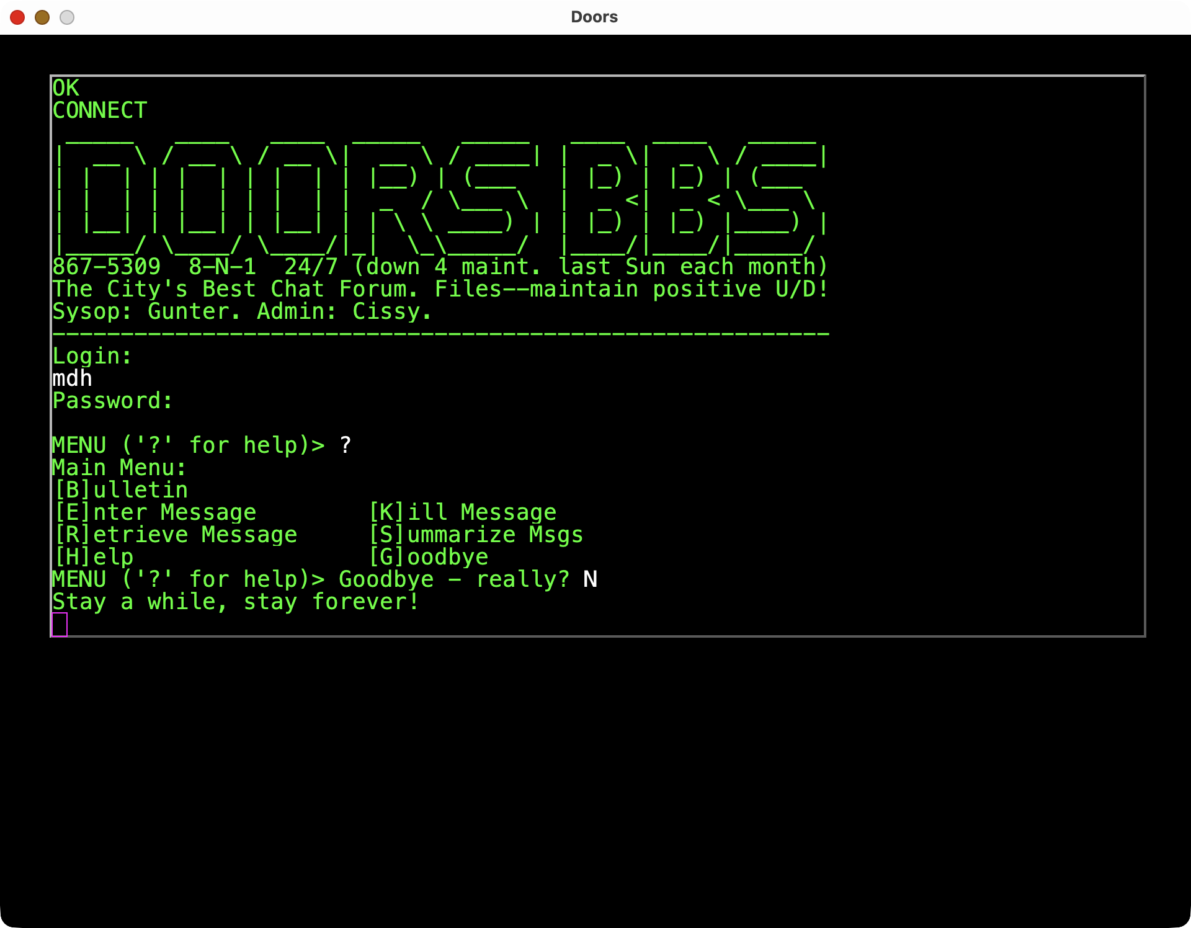Click the [G]oodbye menu option
This screenshot has height=928, width=1191.
(429, 557)
